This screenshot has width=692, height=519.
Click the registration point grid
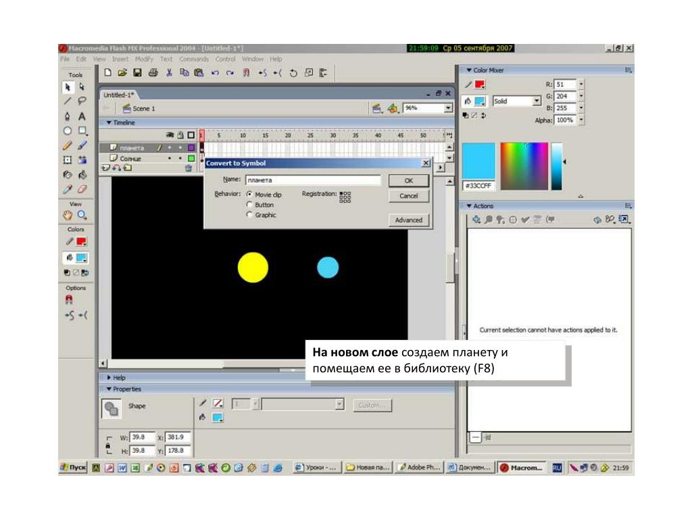[345, 197]
